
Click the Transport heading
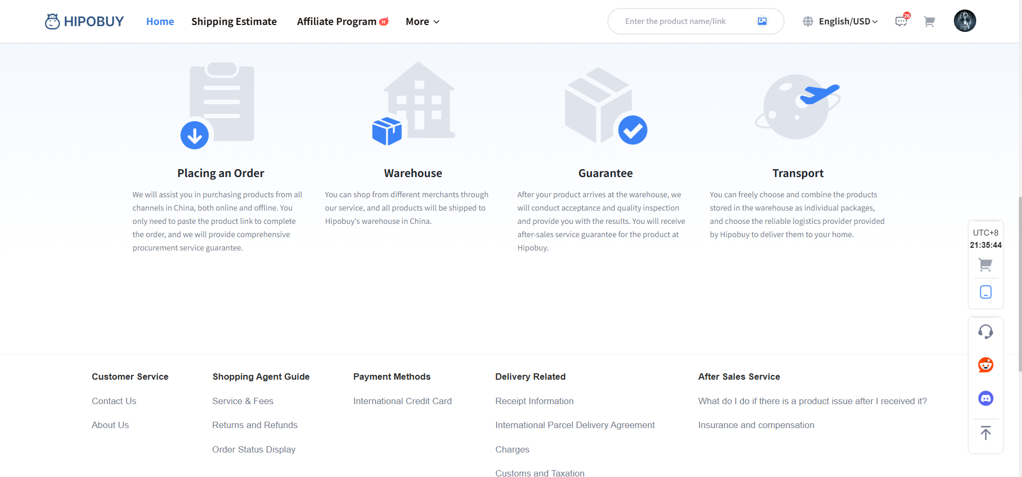798,173
